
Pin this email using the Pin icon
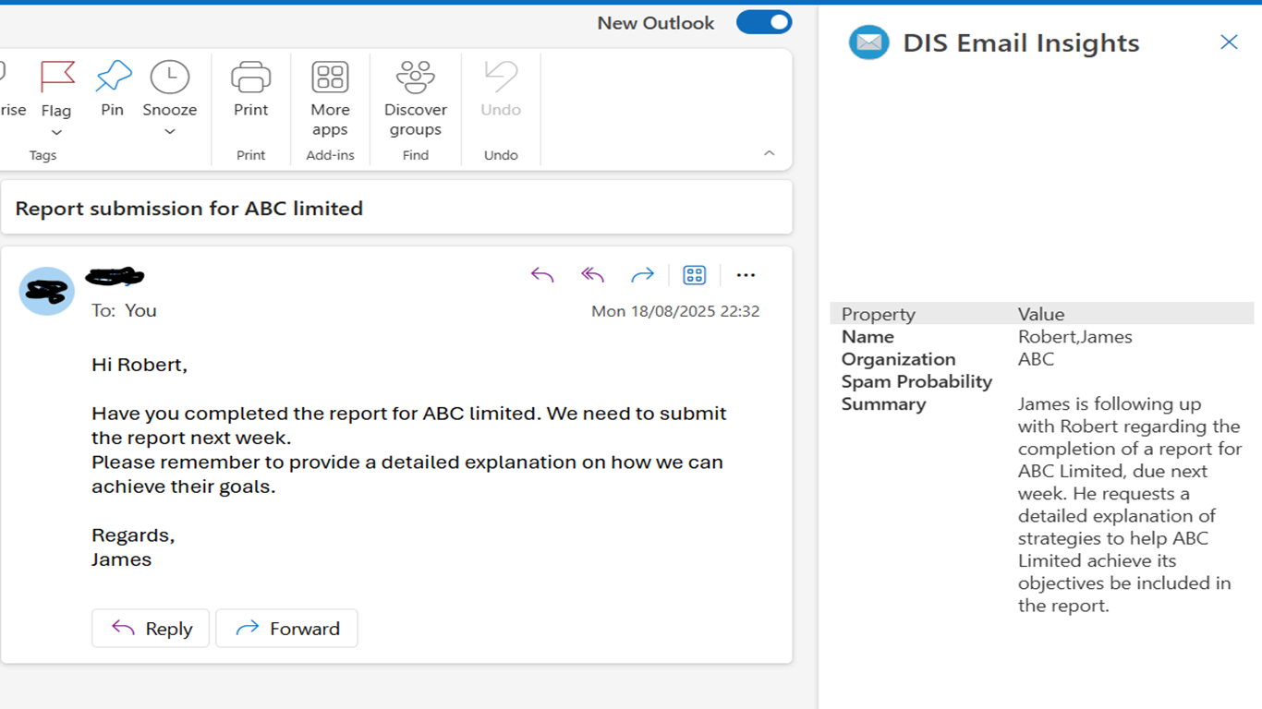[113, 78]
